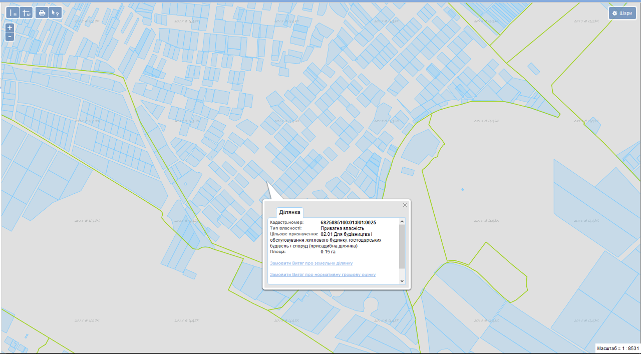Open the Шари layers panel

(x=622, y=14)
